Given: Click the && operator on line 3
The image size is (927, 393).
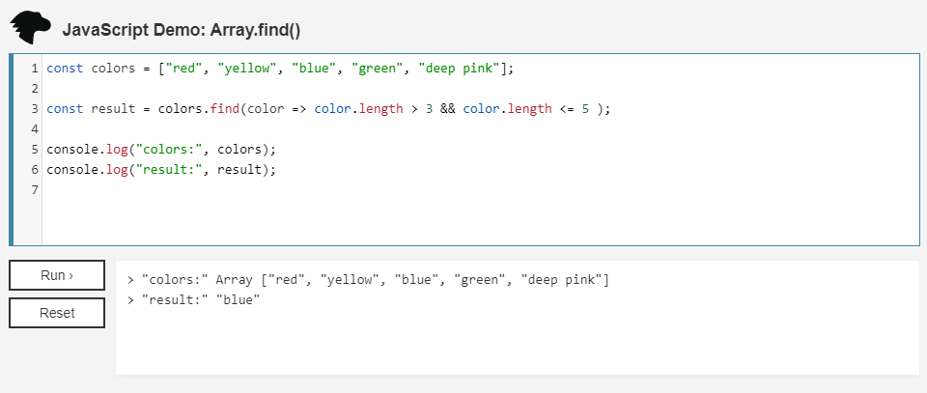Looking at the screenshot, I should click(x=447, y=109).
